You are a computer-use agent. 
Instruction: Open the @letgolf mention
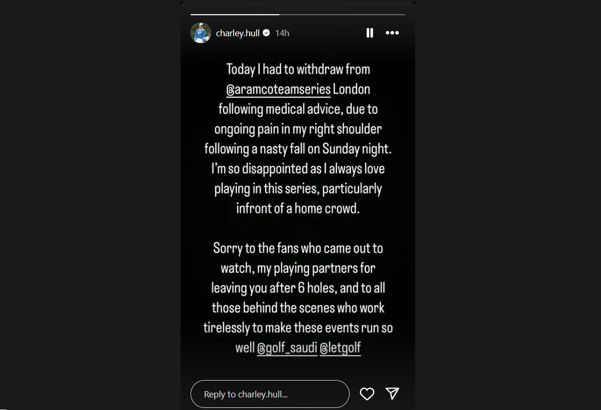[340, 348]
